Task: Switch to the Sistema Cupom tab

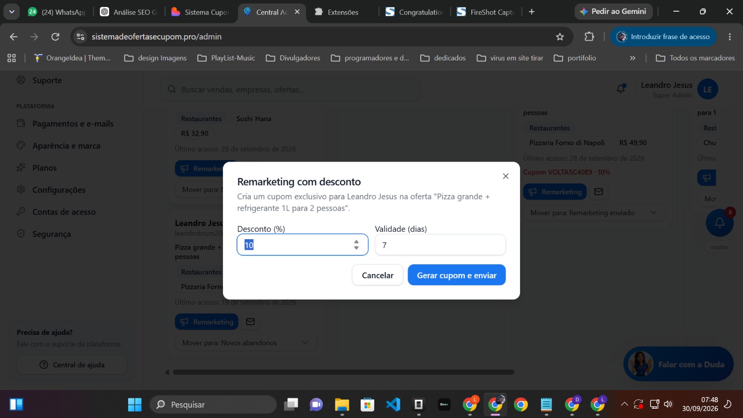Action: 201,12
